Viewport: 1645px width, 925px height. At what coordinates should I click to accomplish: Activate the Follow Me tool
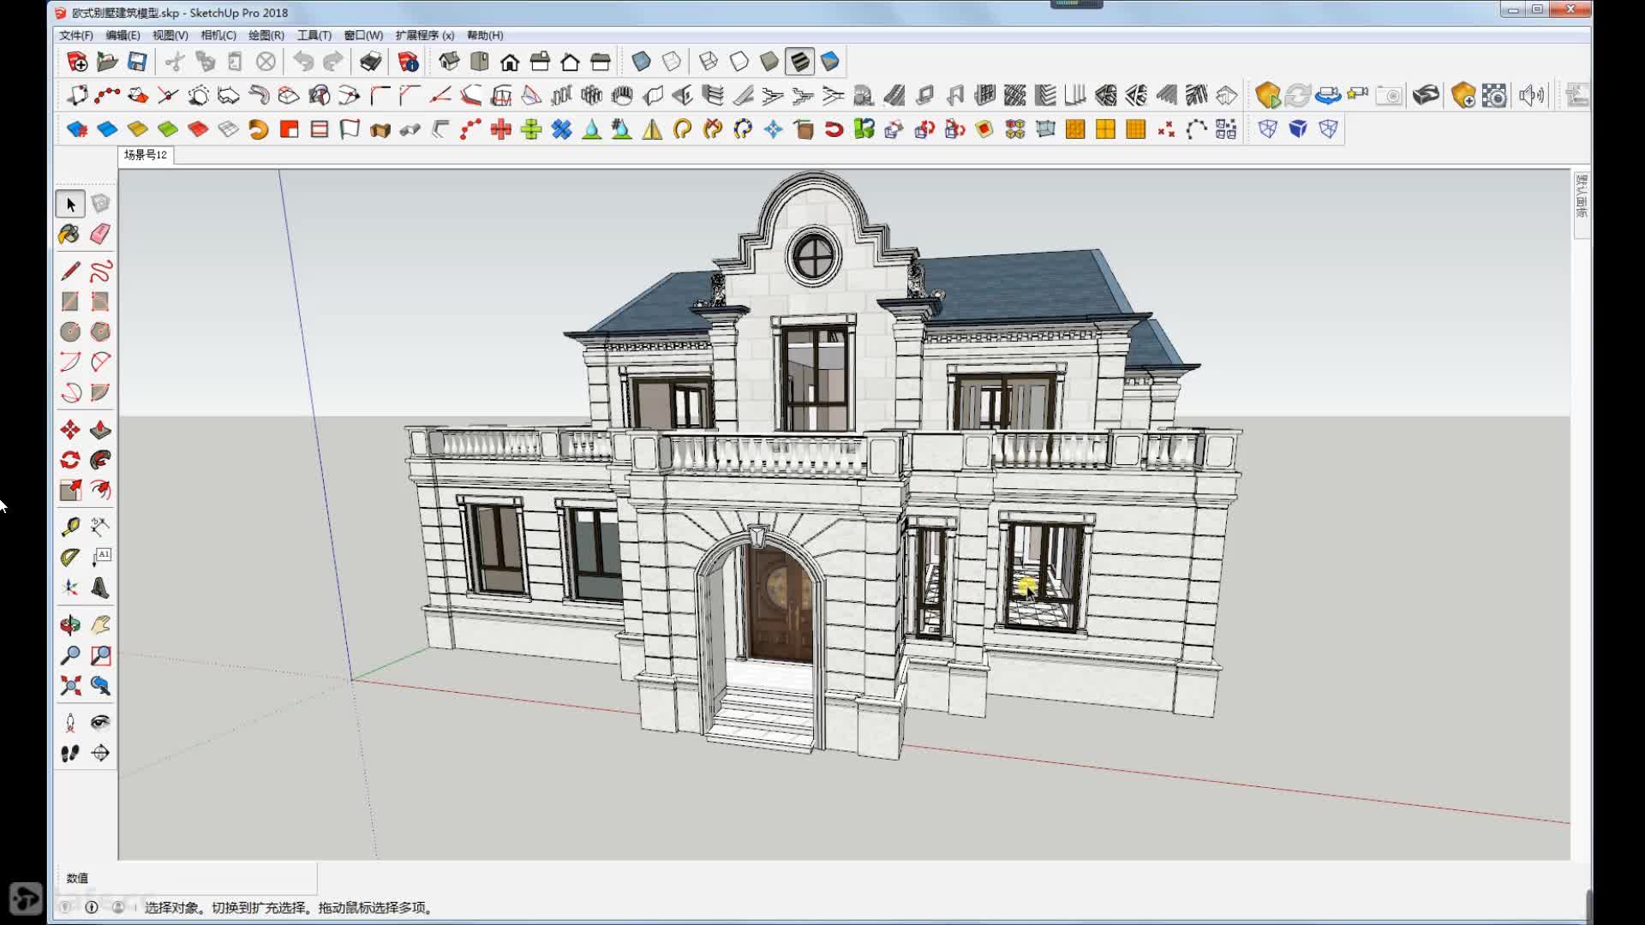click(100, 460)
